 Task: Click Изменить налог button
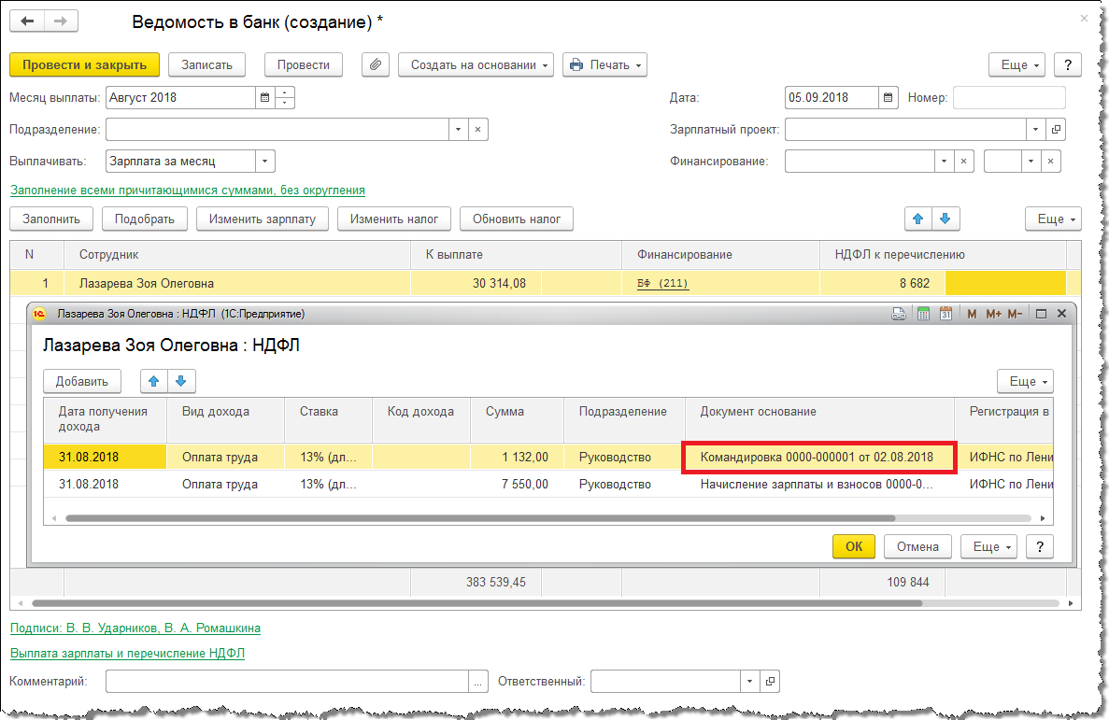394,219
